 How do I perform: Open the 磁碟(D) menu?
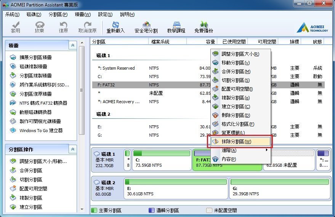(34, 14)
